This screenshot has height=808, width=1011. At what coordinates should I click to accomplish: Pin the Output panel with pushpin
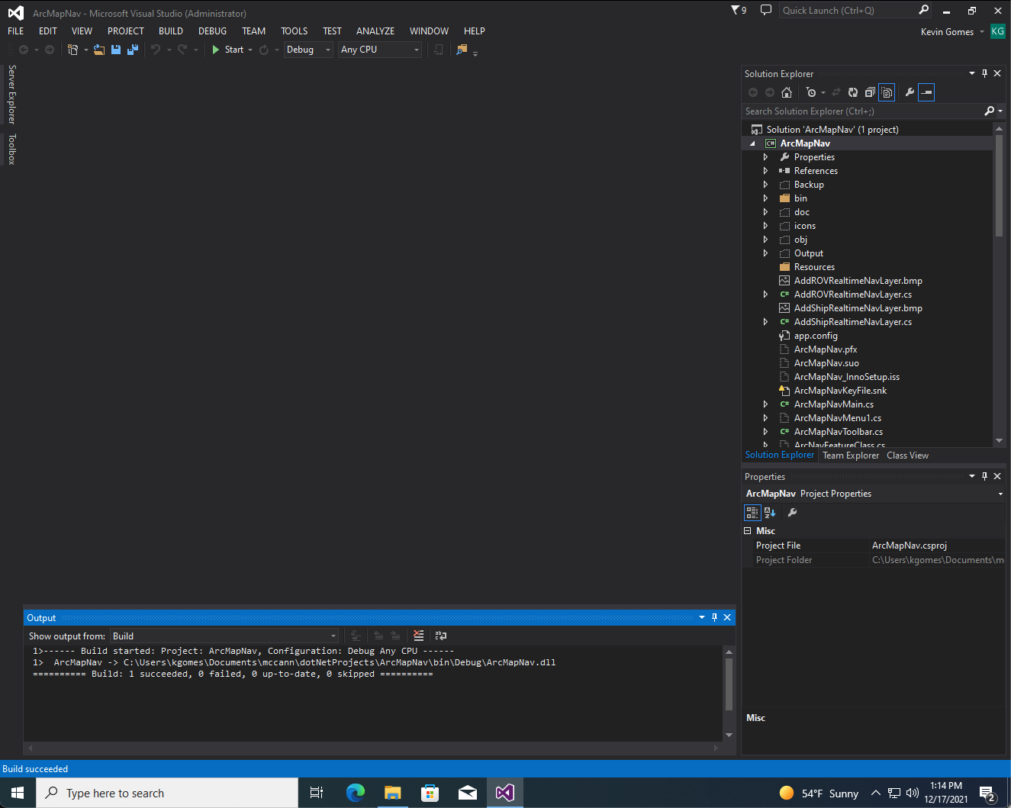tap(714, 617)
